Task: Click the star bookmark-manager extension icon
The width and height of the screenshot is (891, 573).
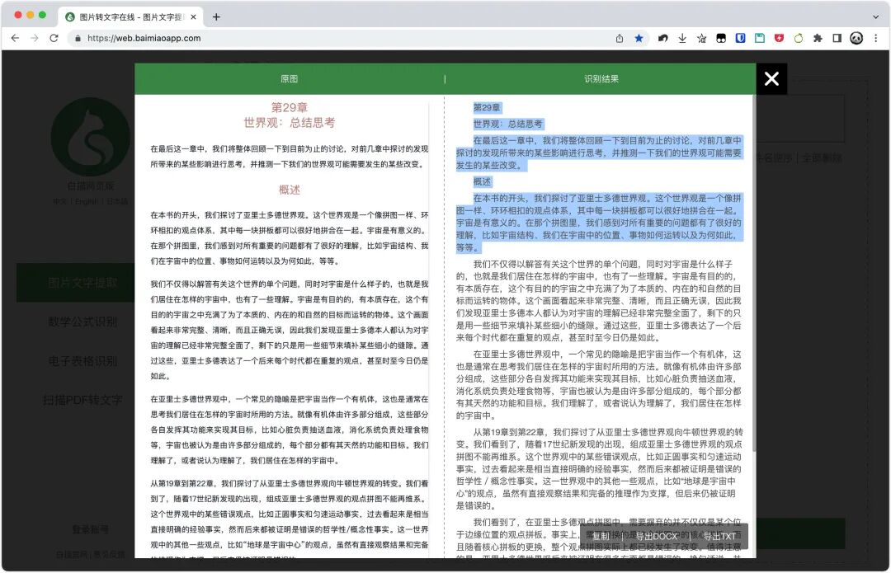Action: [702, 38]
